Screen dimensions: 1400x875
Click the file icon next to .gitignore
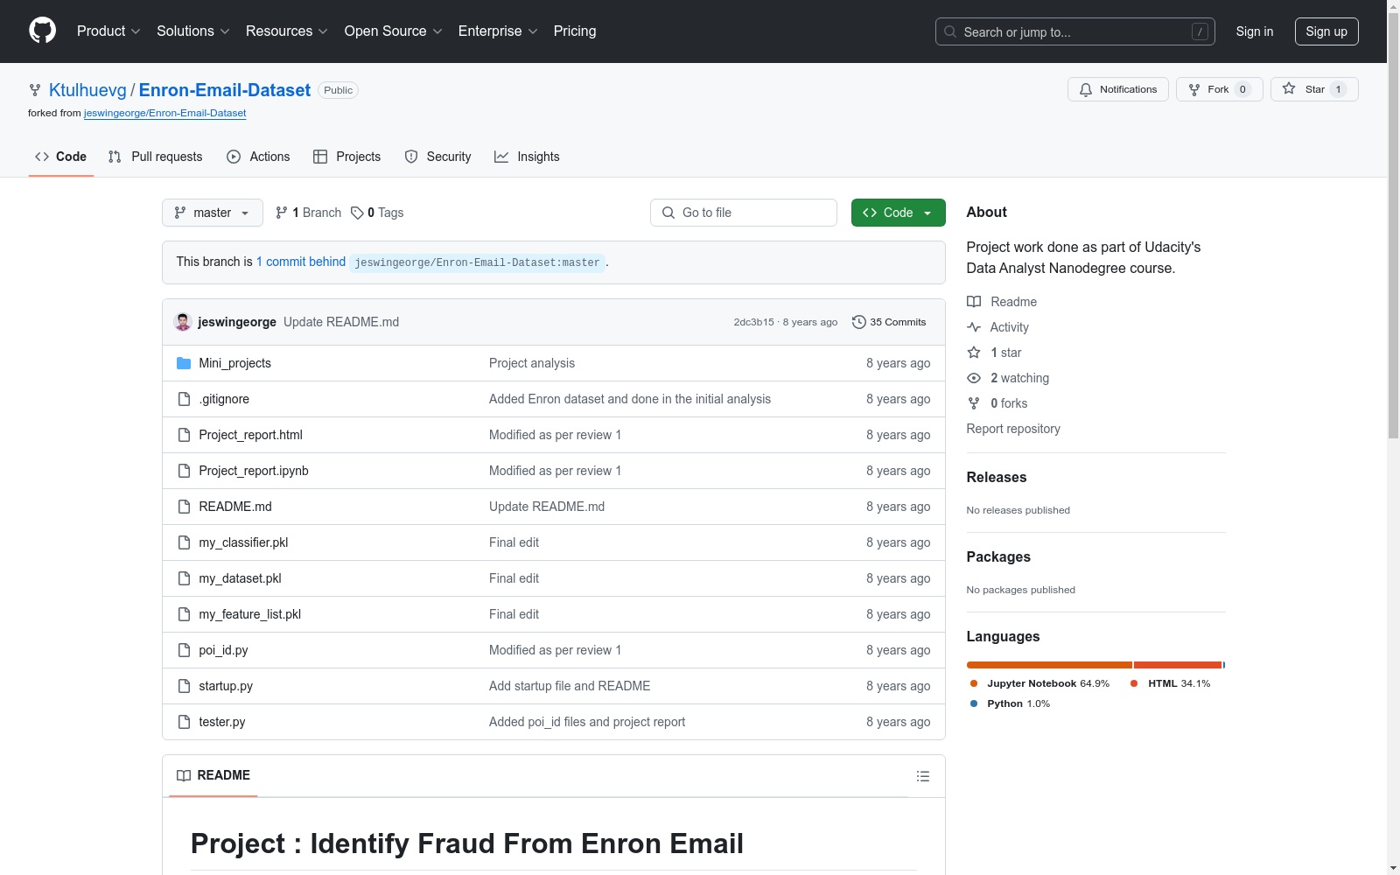(184, 399)
